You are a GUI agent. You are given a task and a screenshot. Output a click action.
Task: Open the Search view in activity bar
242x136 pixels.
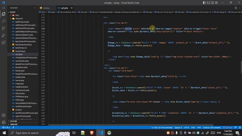click(3, 21)
